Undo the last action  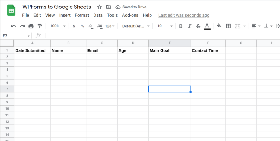pyautogui.click(x=14, y=26)
